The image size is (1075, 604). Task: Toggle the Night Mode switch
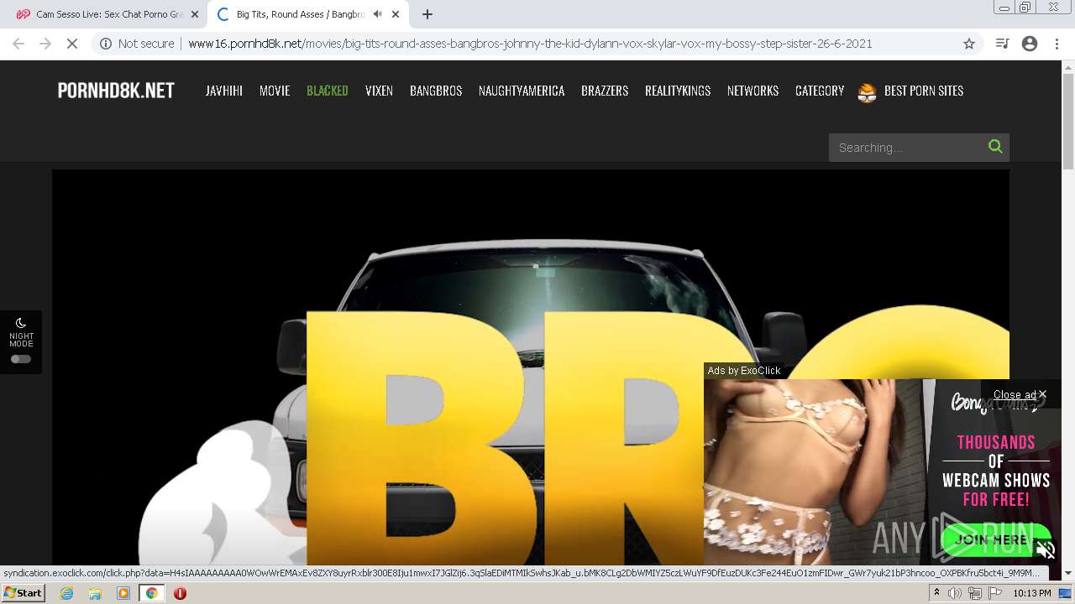click(21, 359)
